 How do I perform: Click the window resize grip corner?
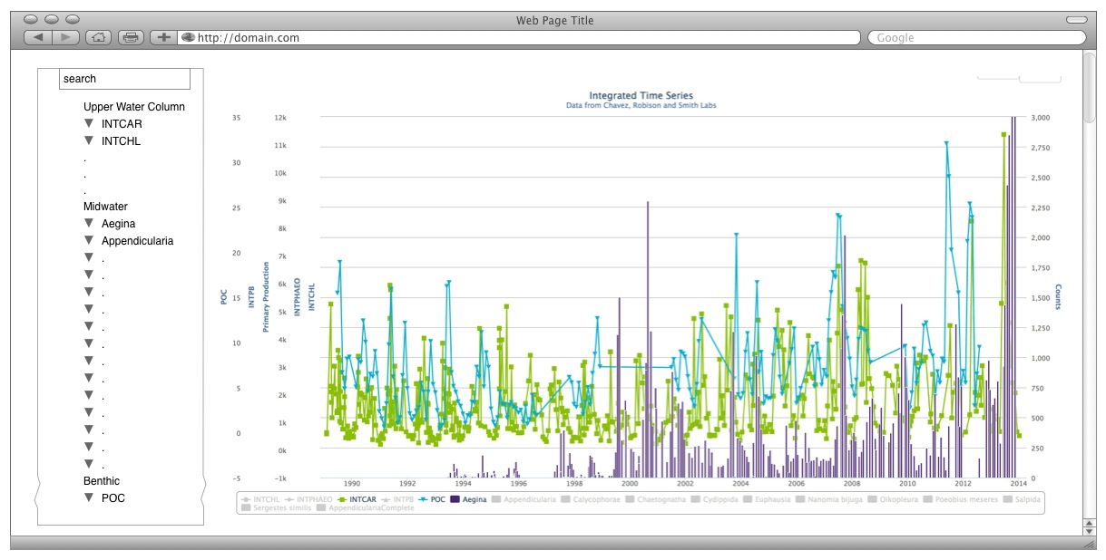1090,544
